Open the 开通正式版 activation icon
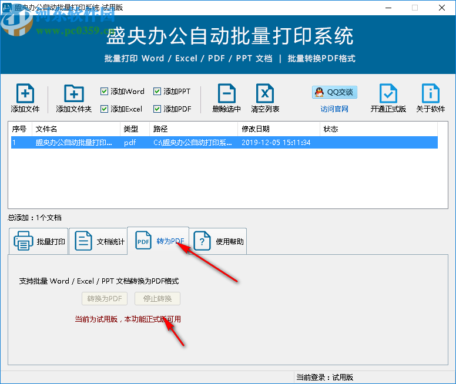 388,93
